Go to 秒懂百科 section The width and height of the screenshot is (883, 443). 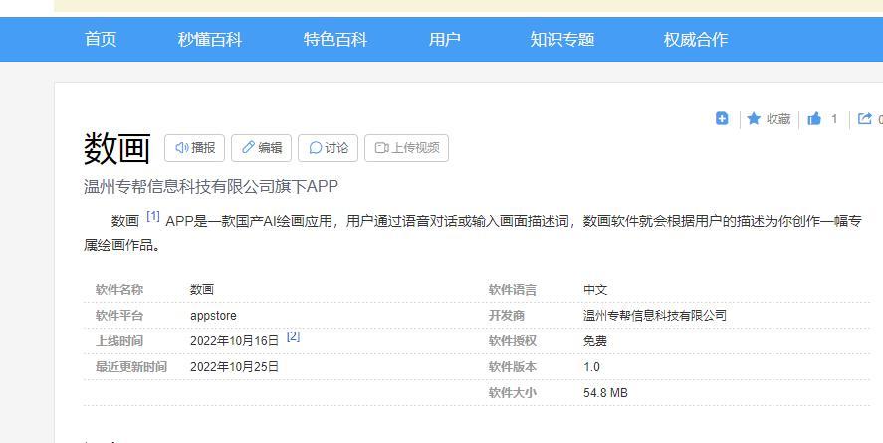click(x=209, y=40)
